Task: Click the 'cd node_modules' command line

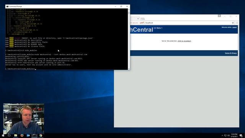Action: (x=21, y=50)
